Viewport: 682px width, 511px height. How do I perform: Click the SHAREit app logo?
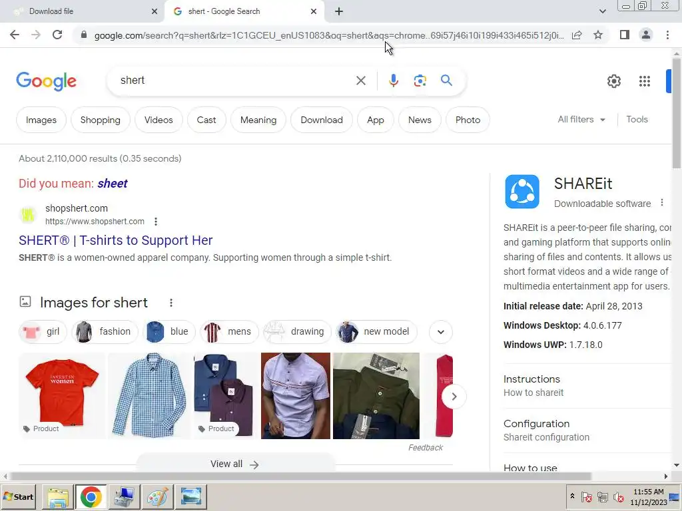pyautogui.click(x=522, y=192)
